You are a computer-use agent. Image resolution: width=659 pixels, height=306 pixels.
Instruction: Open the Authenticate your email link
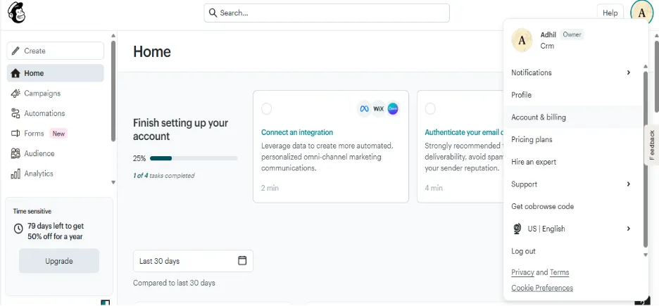(464, 132)
